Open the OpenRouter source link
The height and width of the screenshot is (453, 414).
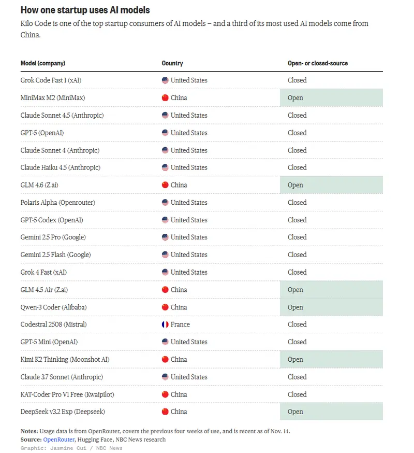[58, 440]
